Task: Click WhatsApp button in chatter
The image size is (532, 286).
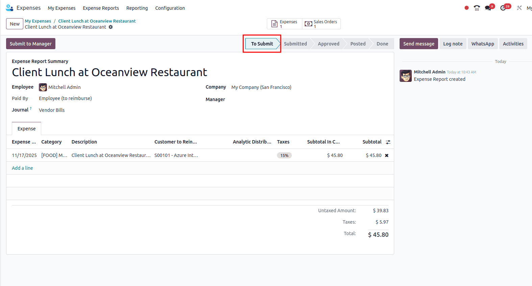Action: point(483,44)
